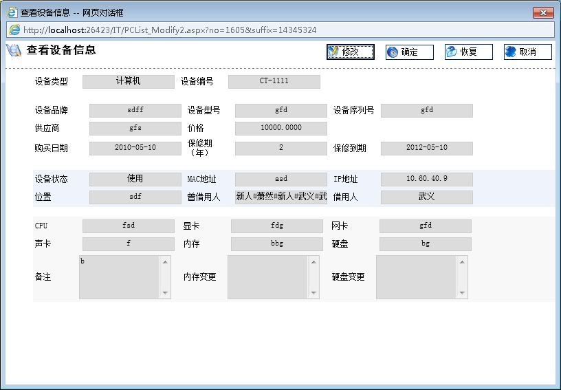The height and width of the screenshot is (390, 561).
Task: Click the 设备类型 label
Action: pyautogui.click(x=51, y=82)
